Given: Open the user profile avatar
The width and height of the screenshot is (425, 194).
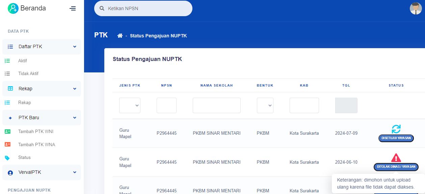Looking at the screenshot, I should (416, 8).
